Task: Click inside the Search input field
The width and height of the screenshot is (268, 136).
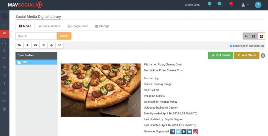Action: (x=36, y=36)
